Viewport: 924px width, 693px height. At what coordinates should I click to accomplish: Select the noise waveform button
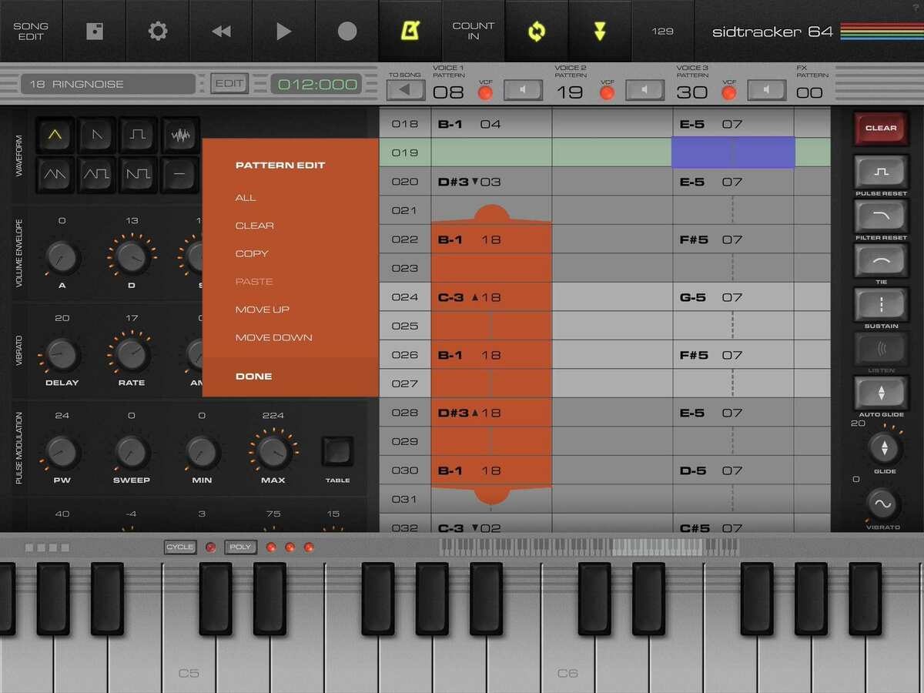[x=180, y=136]
